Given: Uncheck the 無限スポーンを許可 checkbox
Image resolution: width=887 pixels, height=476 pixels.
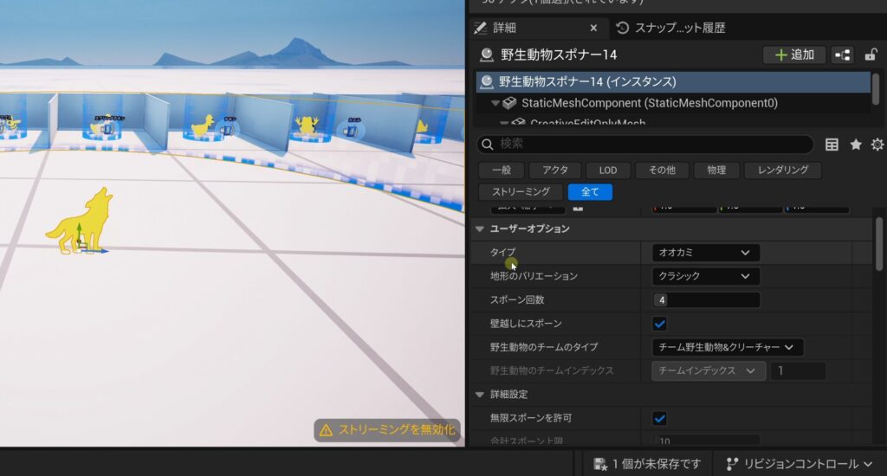Looking at the screenshot, I should click(659, 418).
